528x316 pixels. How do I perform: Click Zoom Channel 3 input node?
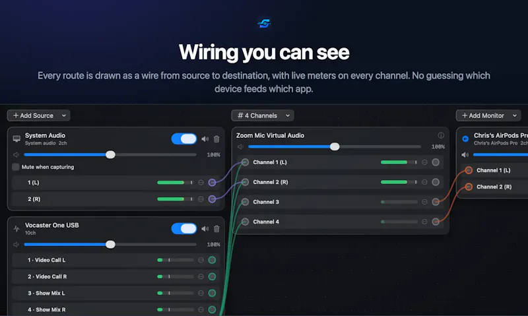click(x=245, y=202)
